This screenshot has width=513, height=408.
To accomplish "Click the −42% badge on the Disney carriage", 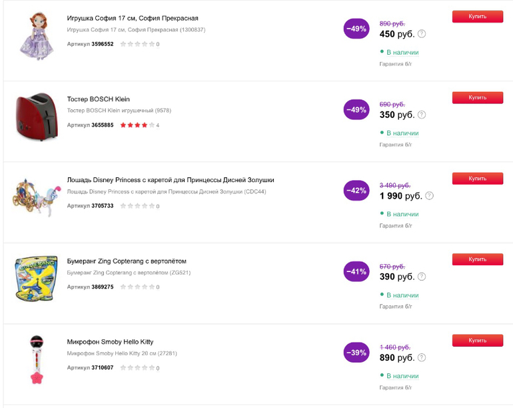I will (356, 191).
